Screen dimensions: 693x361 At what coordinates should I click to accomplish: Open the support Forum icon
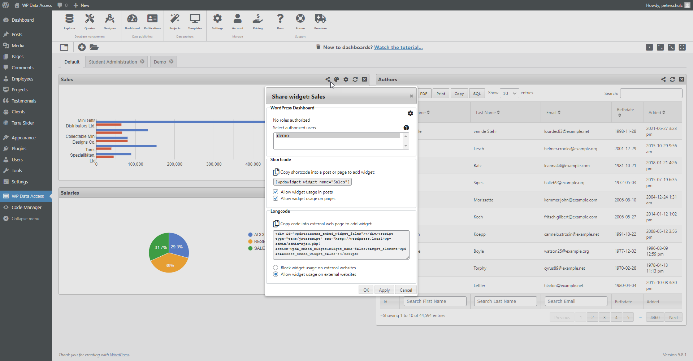click(x=300, y=22)
